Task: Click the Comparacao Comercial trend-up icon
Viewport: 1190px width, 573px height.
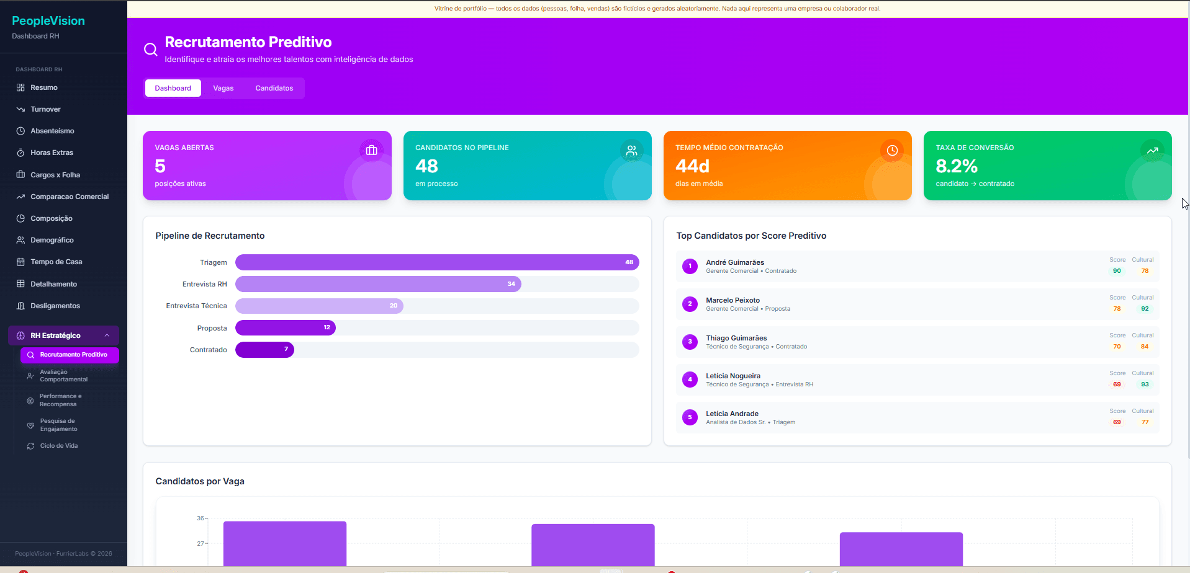Action: (x=20, y=197)
